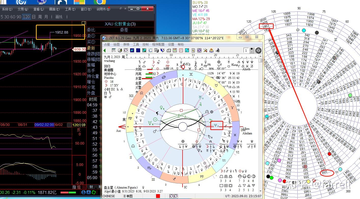This screenshot has width=360, height=199.
Task: Click the 指 indicator tab below chart
Action: pyautogui.click(x=74, y=187)
